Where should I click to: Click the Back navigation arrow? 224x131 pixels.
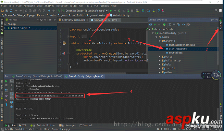(x=49, y=11)
